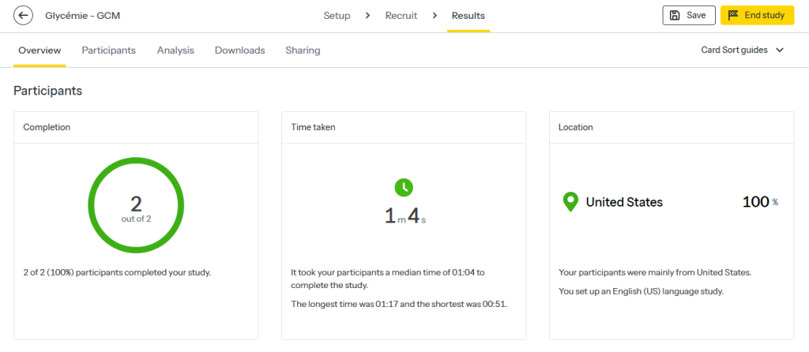
Task: Expand the Card Sort guides dropdown
Action: click(741, 51)
